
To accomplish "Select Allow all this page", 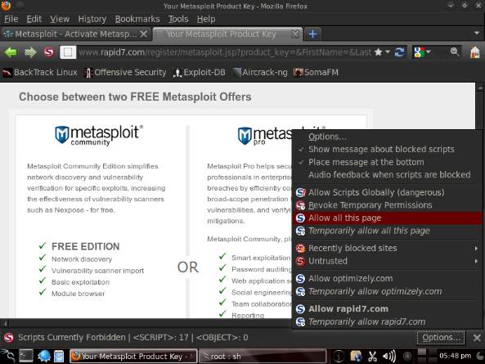I will [387, 218].
